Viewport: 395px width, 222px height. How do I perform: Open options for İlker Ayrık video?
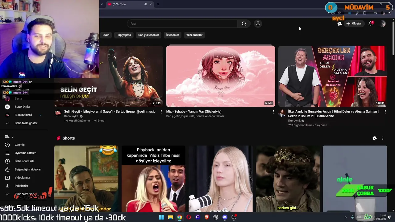[x=385, y=112]
